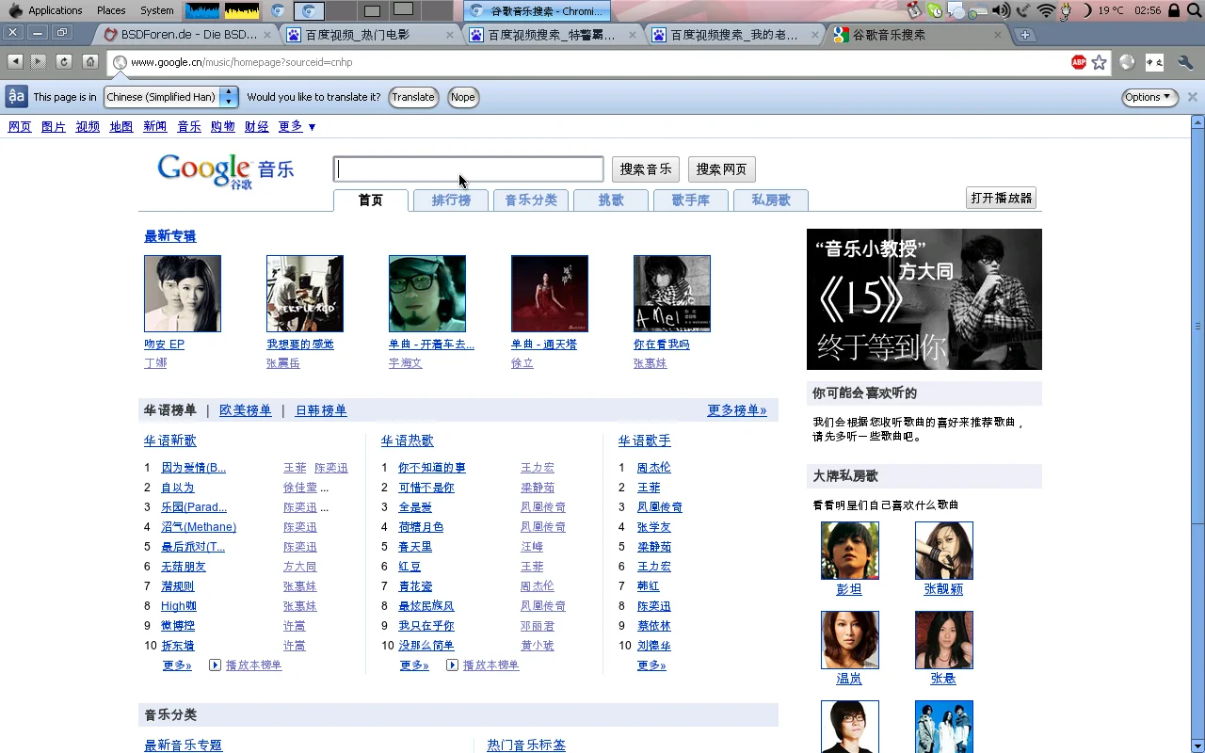
Task: Click the vertical scrollbar down arrow
Action: click(x=1197, y=746)
